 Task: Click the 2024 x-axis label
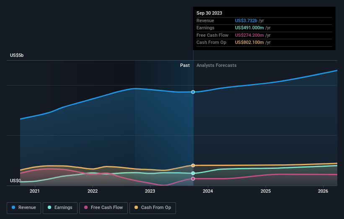point(208,191)
